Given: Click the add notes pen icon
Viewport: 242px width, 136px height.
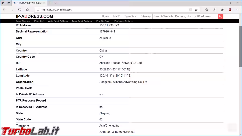Looking at the screenshot, I should 215,10.
